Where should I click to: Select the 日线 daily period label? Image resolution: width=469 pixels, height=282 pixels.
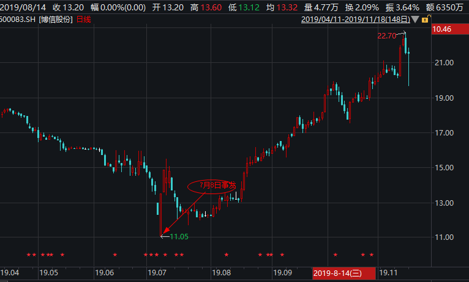[83, 20]
